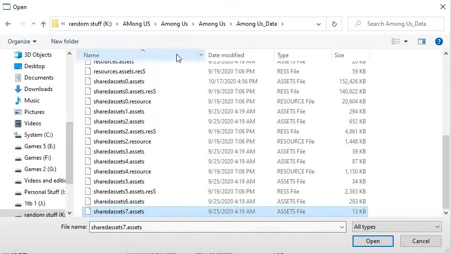
Task: Click random stuff (K:) in breadcrumb
Action: (x=90, y=24)
